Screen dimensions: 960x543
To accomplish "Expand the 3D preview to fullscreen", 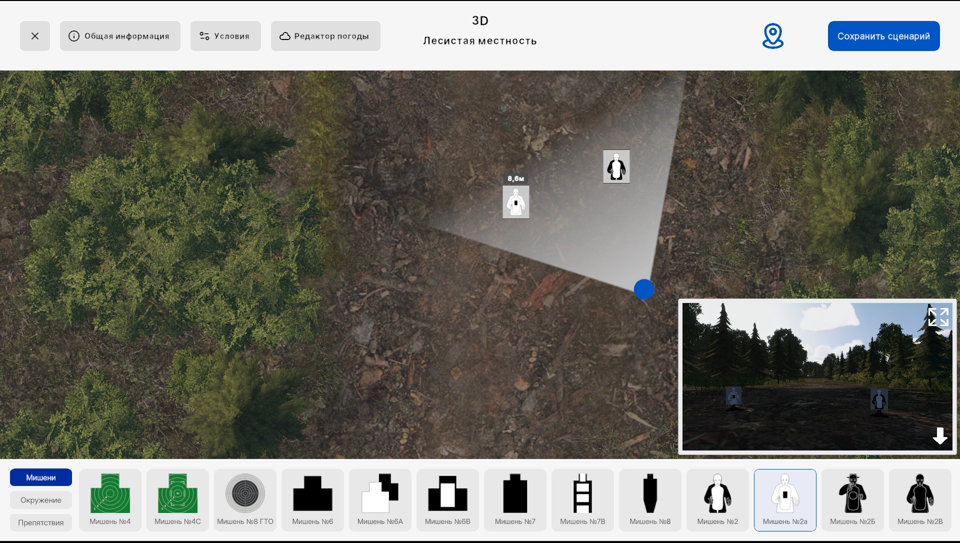I will (x=938, y=317).
